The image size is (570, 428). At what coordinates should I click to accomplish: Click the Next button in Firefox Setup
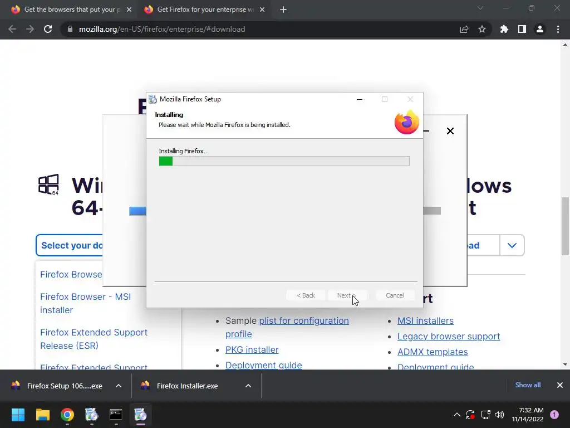coord(347,295)
